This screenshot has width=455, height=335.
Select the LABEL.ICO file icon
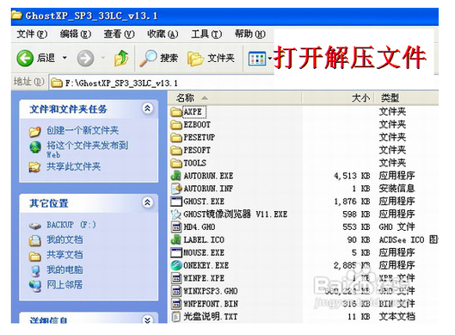tap(175, 239)
